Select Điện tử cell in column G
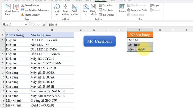Image resolution: width=193 pixels, height=108 pixels. 140,40
